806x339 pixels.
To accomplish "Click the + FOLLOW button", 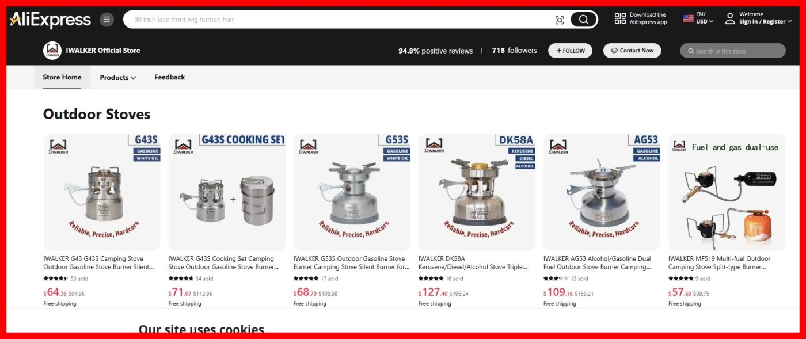I will click(x=570, y=51).
